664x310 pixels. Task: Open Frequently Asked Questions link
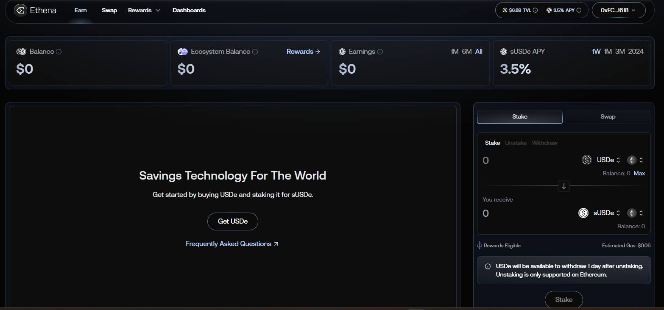pyautogui.click(x=232, y=244)
